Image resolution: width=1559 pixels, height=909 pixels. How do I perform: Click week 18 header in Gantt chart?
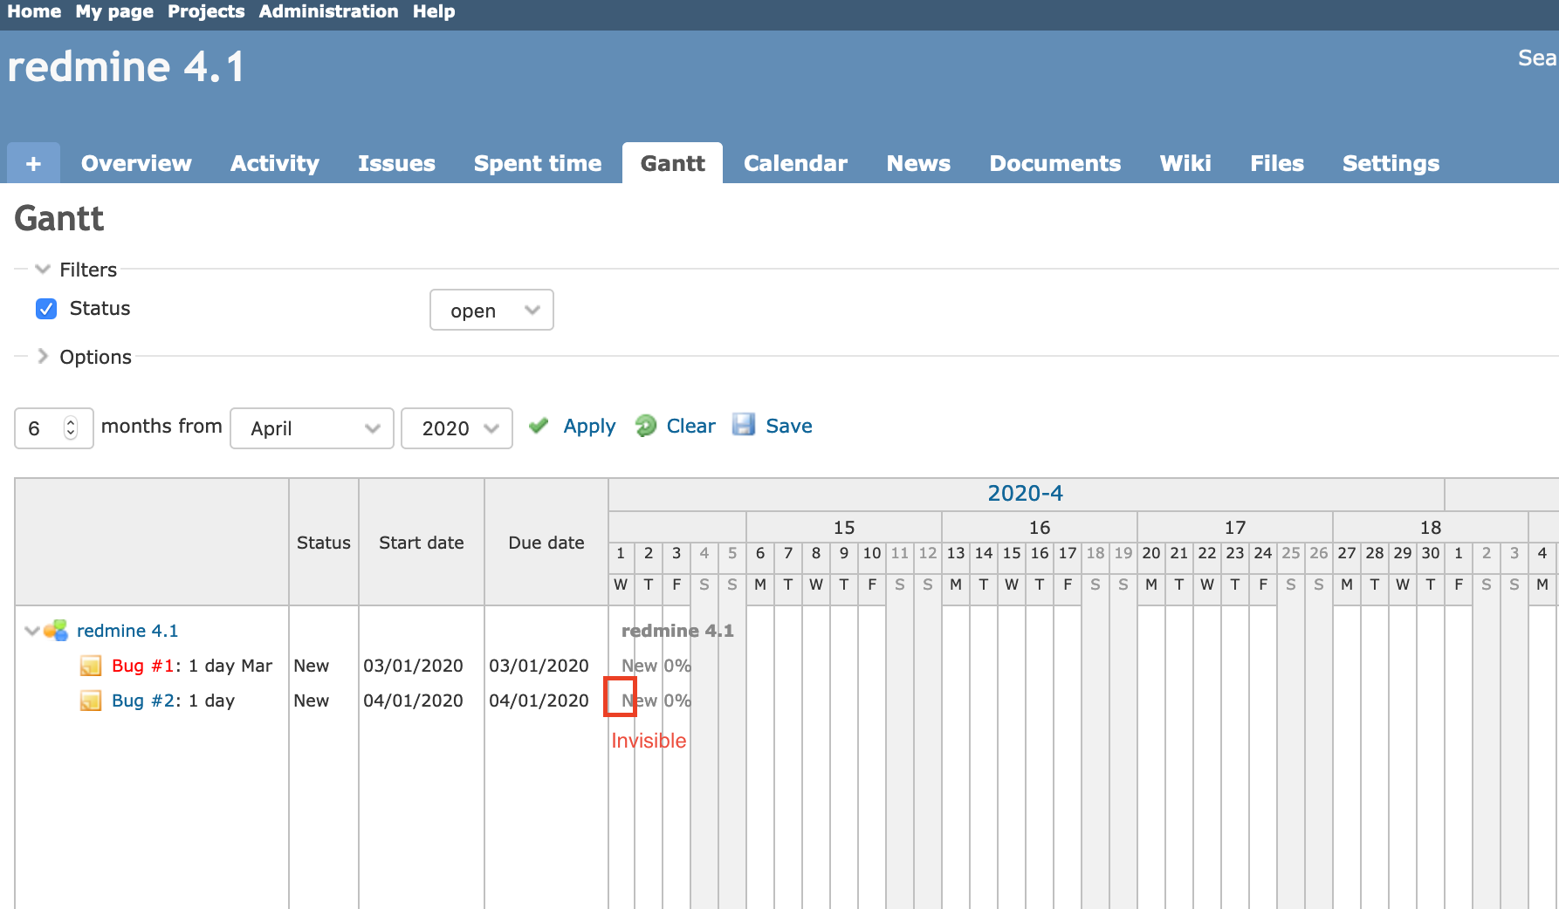pos(1430,527)
